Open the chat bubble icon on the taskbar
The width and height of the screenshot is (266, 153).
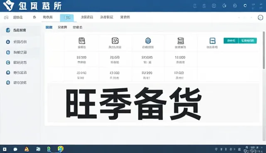click(x=15, y=149)
